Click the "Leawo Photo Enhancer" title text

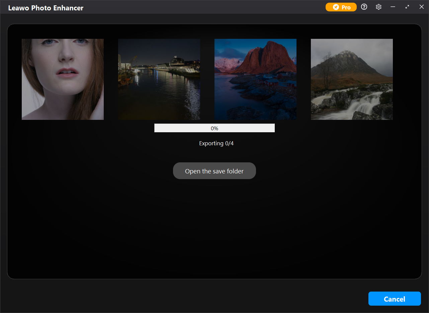point(46,8)
